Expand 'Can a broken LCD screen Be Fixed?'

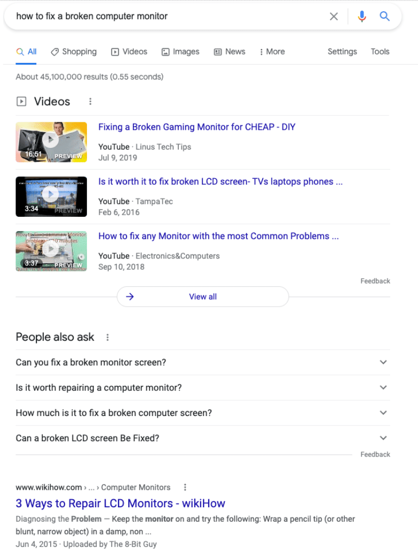pos(203,438)
